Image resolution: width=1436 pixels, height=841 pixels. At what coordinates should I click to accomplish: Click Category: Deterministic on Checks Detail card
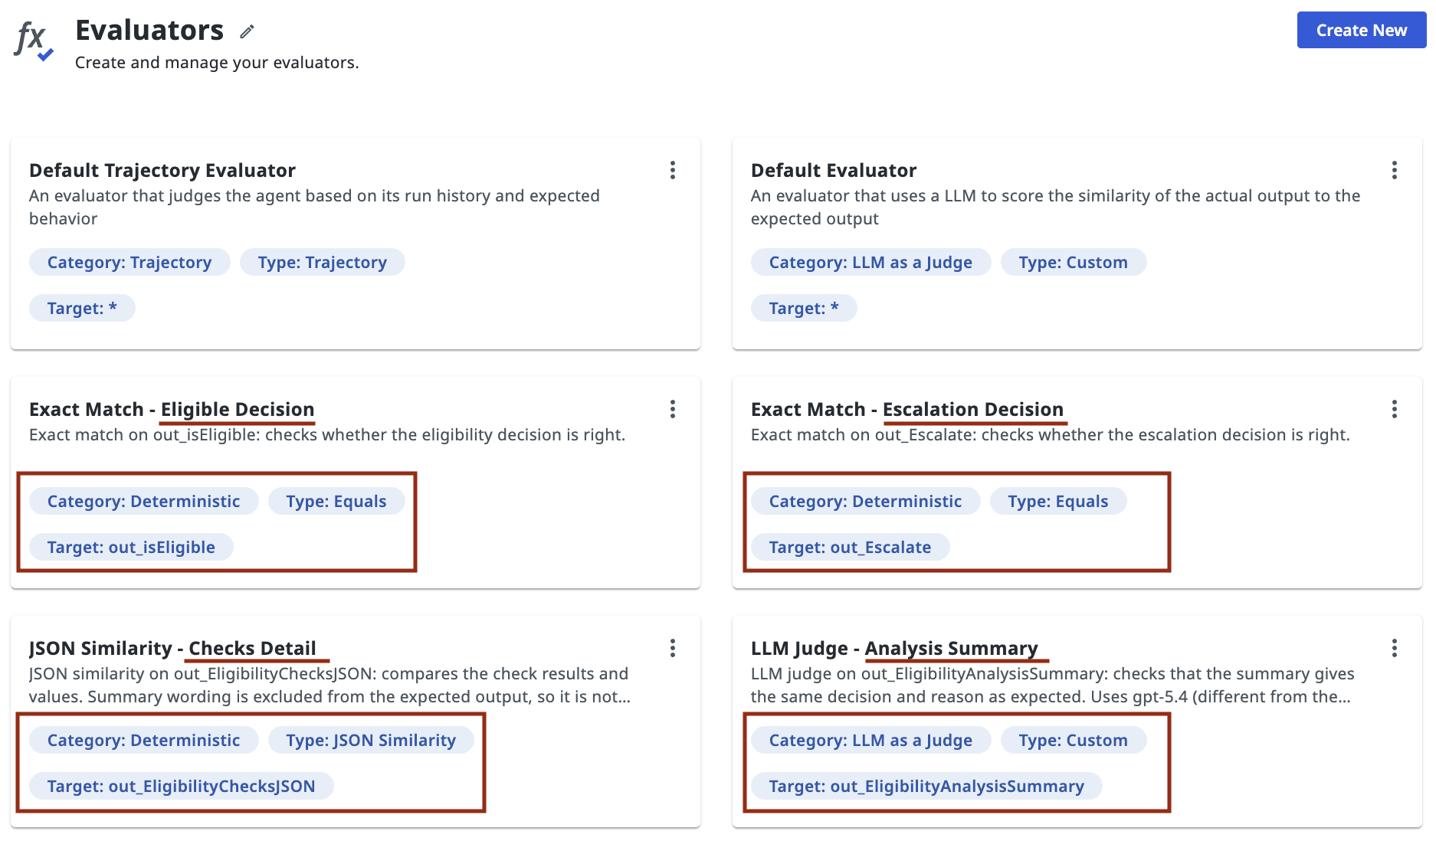(x=144, y=740)
